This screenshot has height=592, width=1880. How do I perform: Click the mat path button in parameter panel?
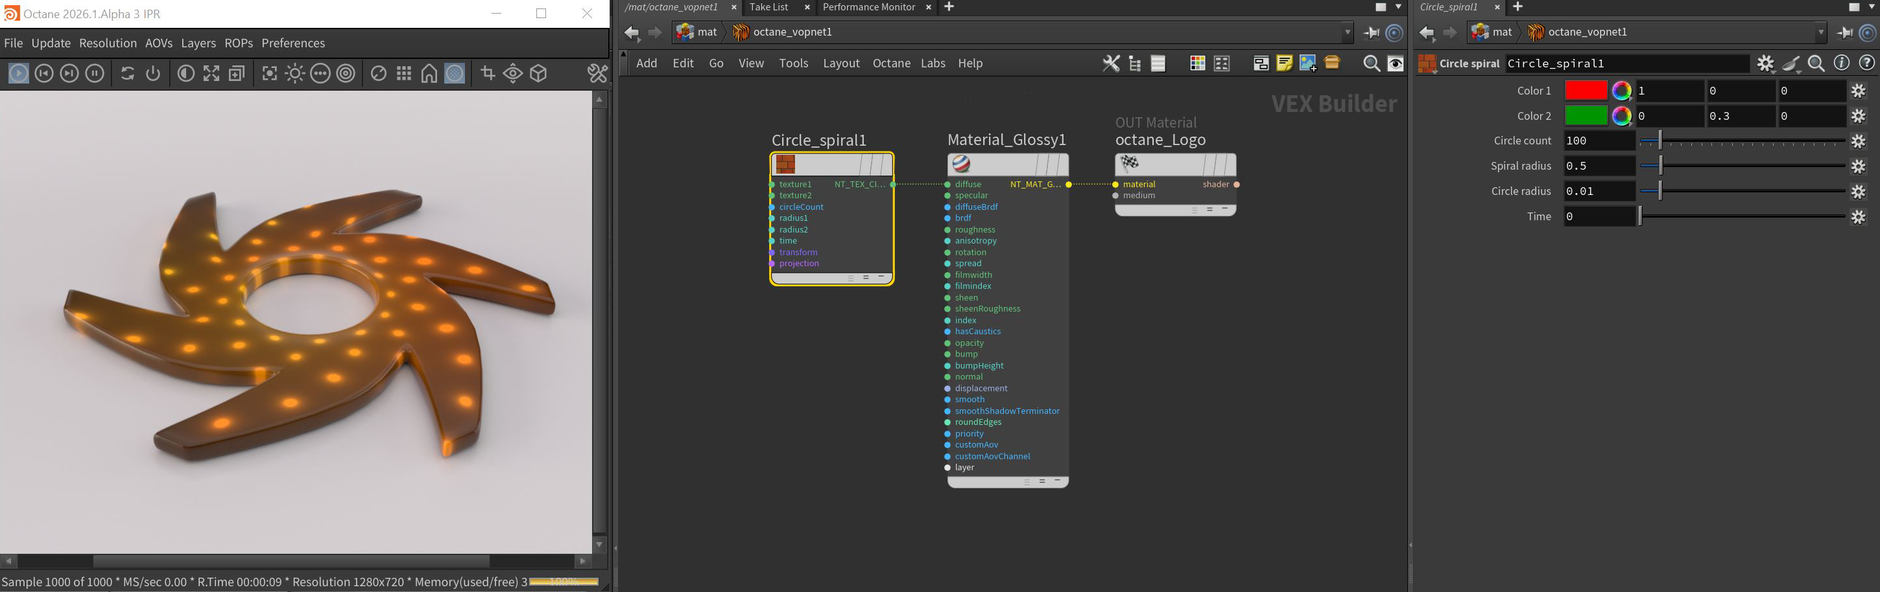[1492, 32]
